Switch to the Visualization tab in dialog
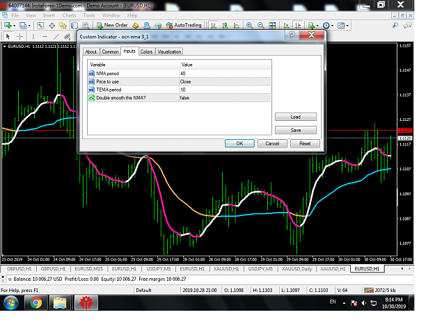Viewport: 435px width, 326px height. pos(169,51)
